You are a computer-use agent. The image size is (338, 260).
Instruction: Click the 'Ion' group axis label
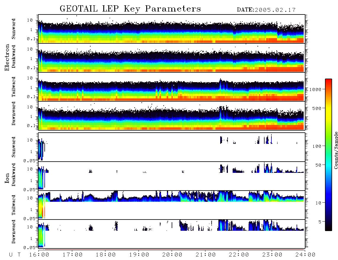click(x=7, y=178)
